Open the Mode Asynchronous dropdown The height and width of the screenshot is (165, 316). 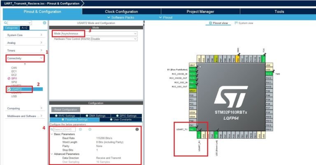[99, 33]
